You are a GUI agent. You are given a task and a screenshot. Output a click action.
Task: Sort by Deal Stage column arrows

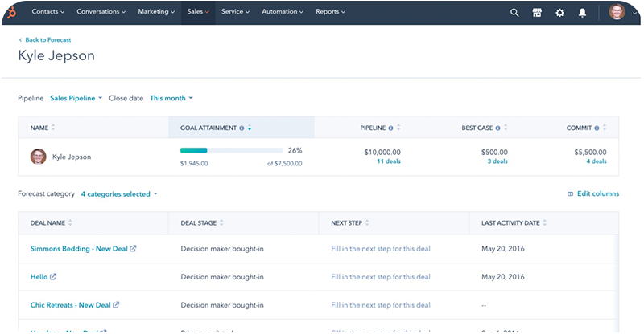tap(221, 222)
